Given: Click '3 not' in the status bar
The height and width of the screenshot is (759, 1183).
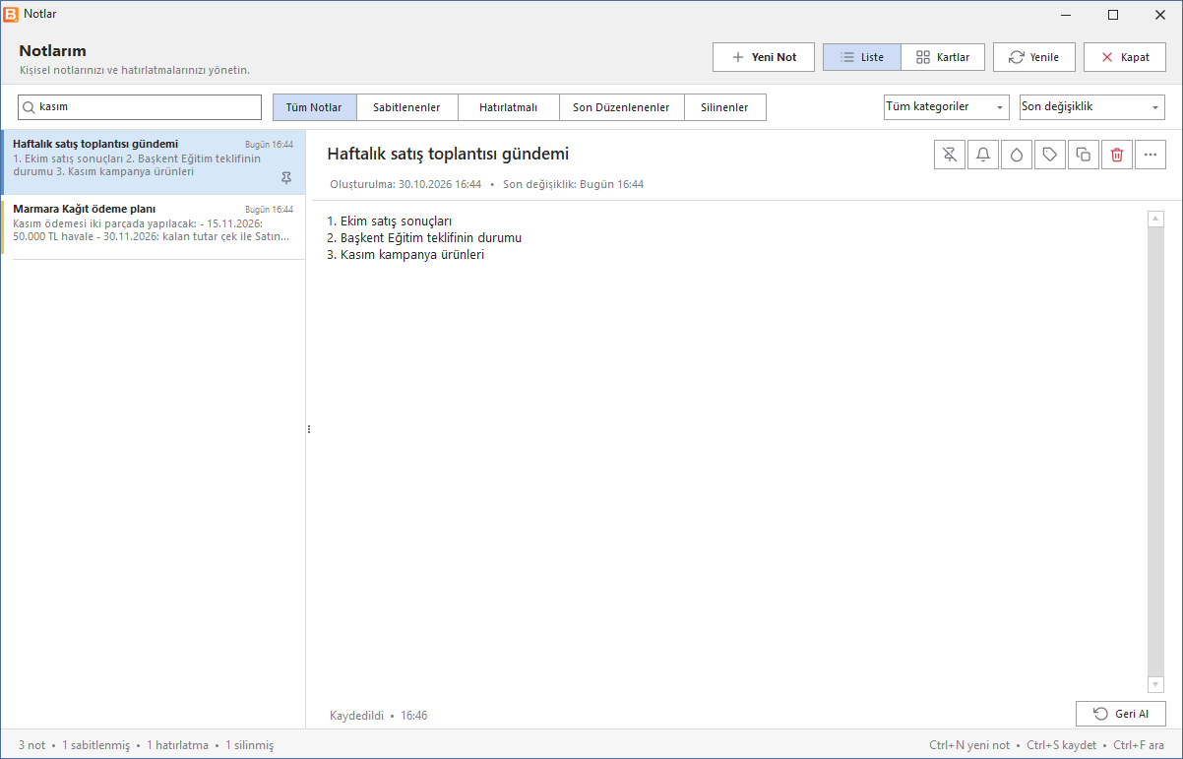Looking at the screenshot, I should 31,745.
